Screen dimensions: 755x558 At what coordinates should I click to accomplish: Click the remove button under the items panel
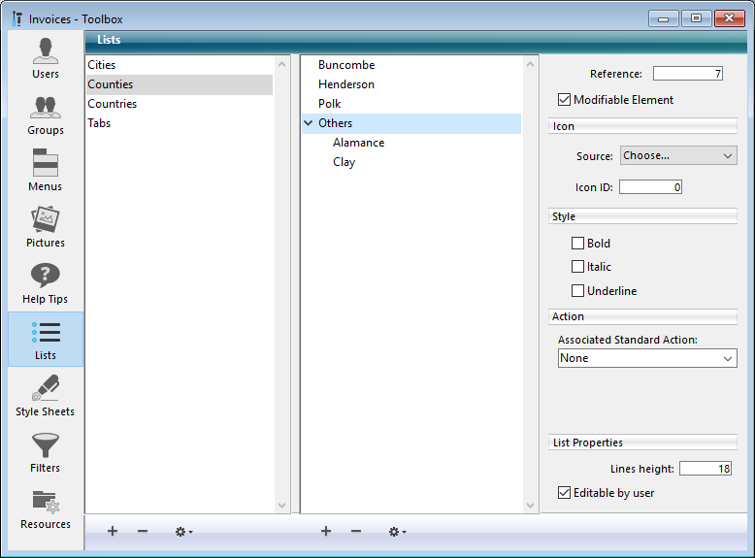click(356, 531)
